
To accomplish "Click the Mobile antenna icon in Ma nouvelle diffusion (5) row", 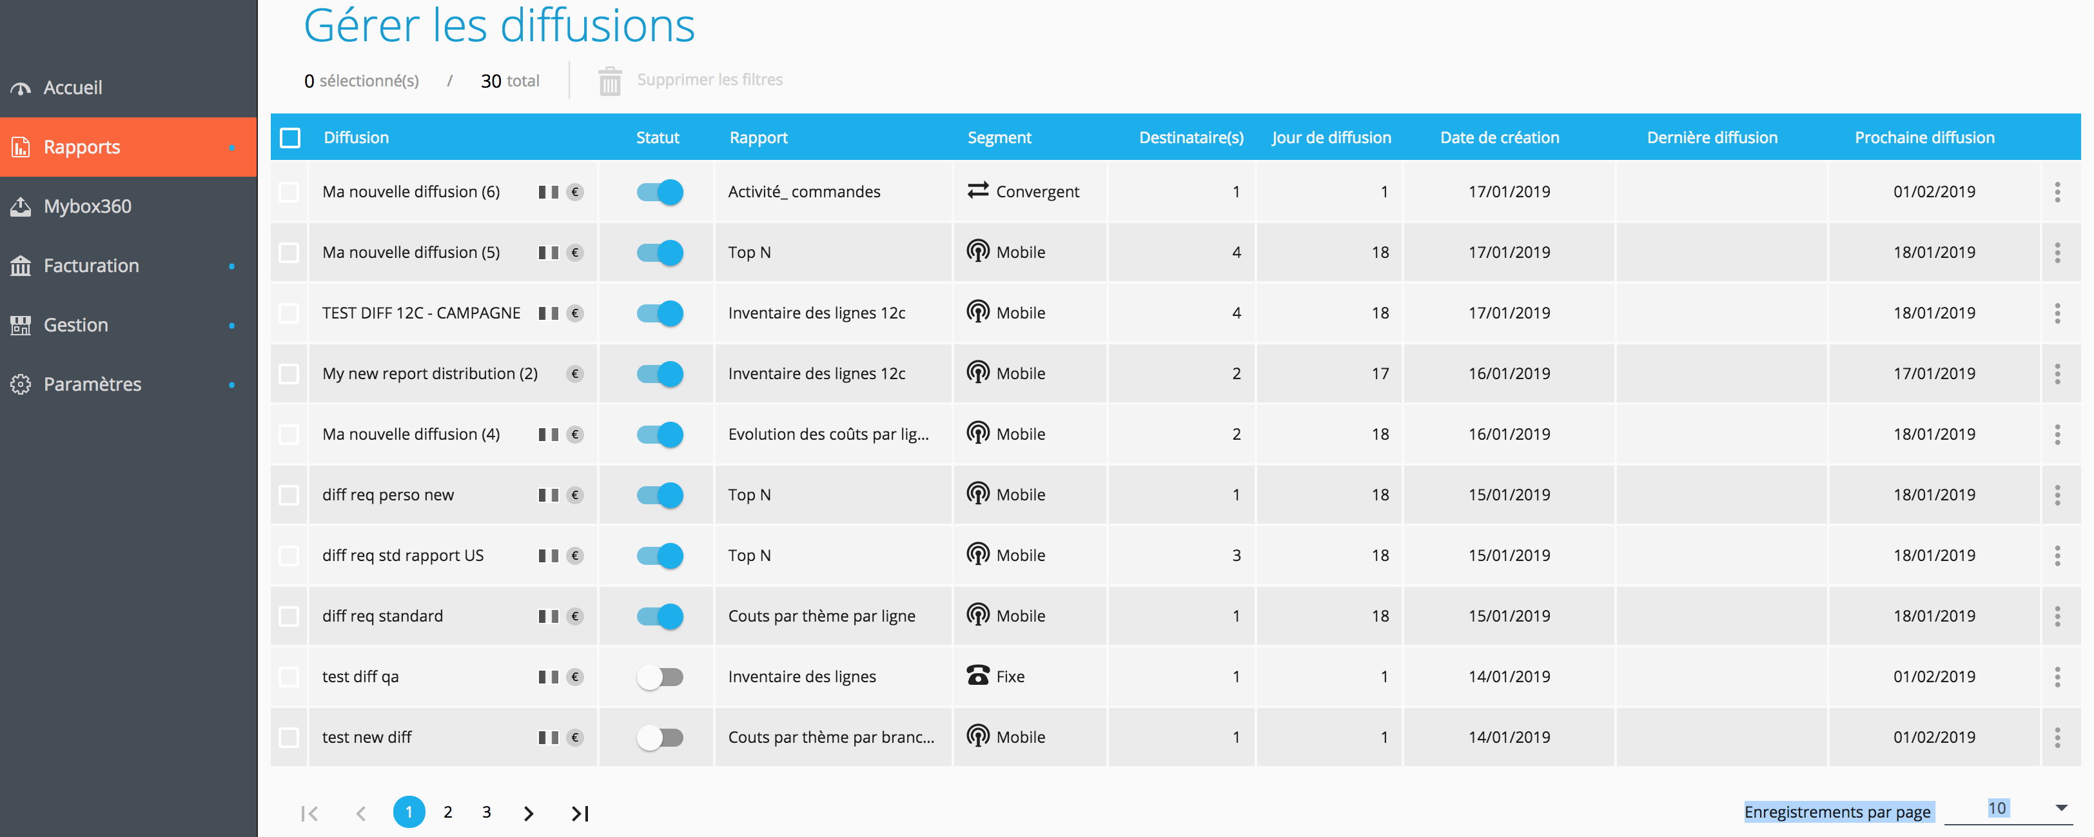I will tap(978, 251).
